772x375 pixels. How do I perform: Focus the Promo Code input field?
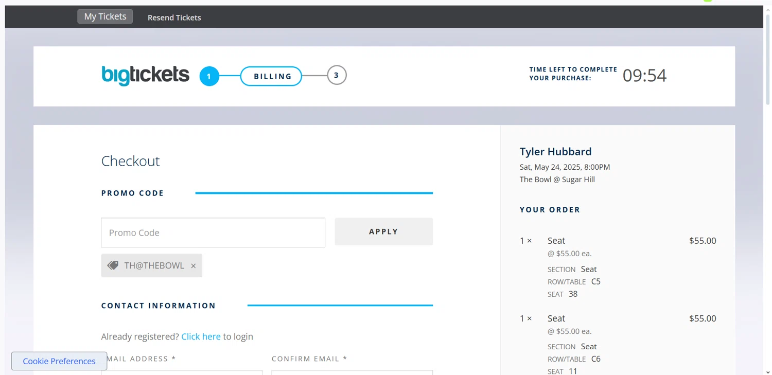point(213,233)
